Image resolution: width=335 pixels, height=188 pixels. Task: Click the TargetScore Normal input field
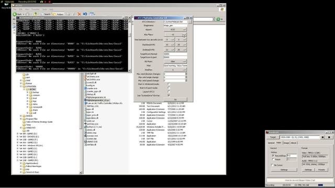175,54
